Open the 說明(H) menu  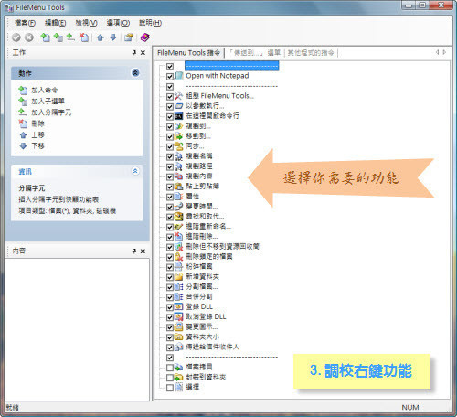pos(150,23)
